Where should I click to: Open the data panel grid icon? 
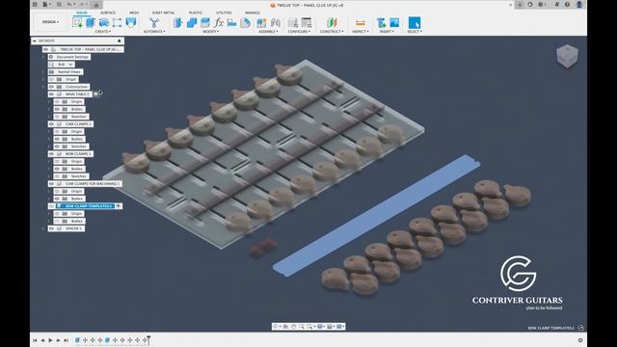point(35,5)
